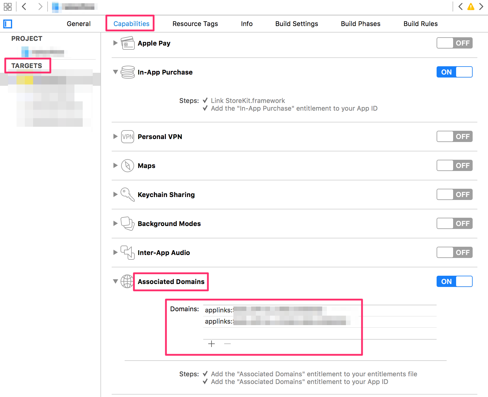The width and height of the screenshot is (488, 397).
Task: Jump to next issue arrow
Action: 481,7
